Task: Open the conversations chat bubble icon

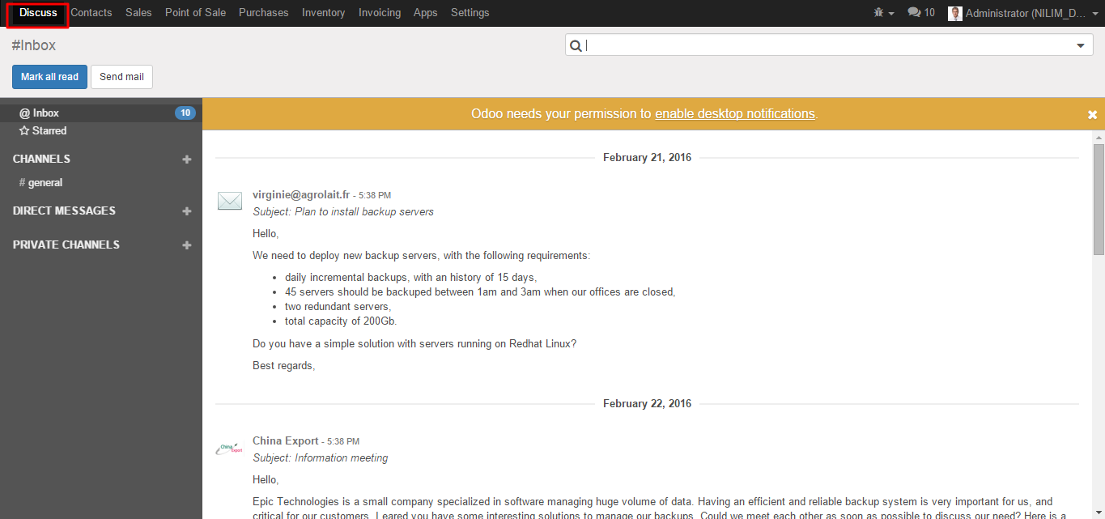Action: (x=920, y=13)
